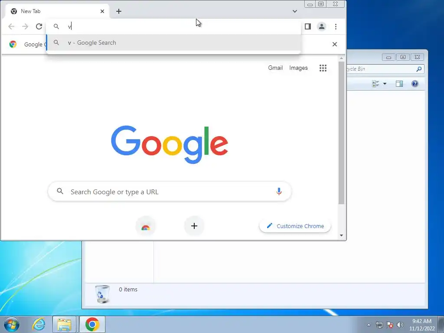The width and height of the screenshot is (444, 333).
Task: Click into the Chrome address bar
Action: tap(173, 26)
